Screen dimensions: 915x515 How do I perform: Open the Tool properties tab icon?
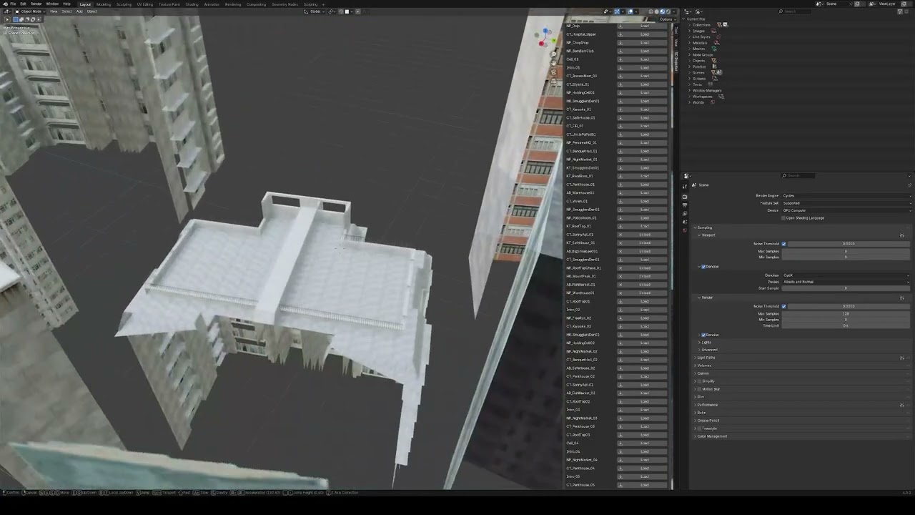coord(685,185)
